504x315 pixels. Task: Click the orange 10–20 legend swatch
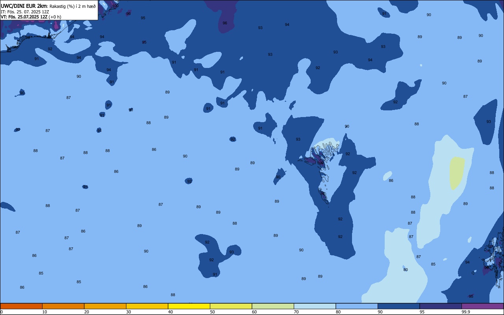(x=63, y=306)
